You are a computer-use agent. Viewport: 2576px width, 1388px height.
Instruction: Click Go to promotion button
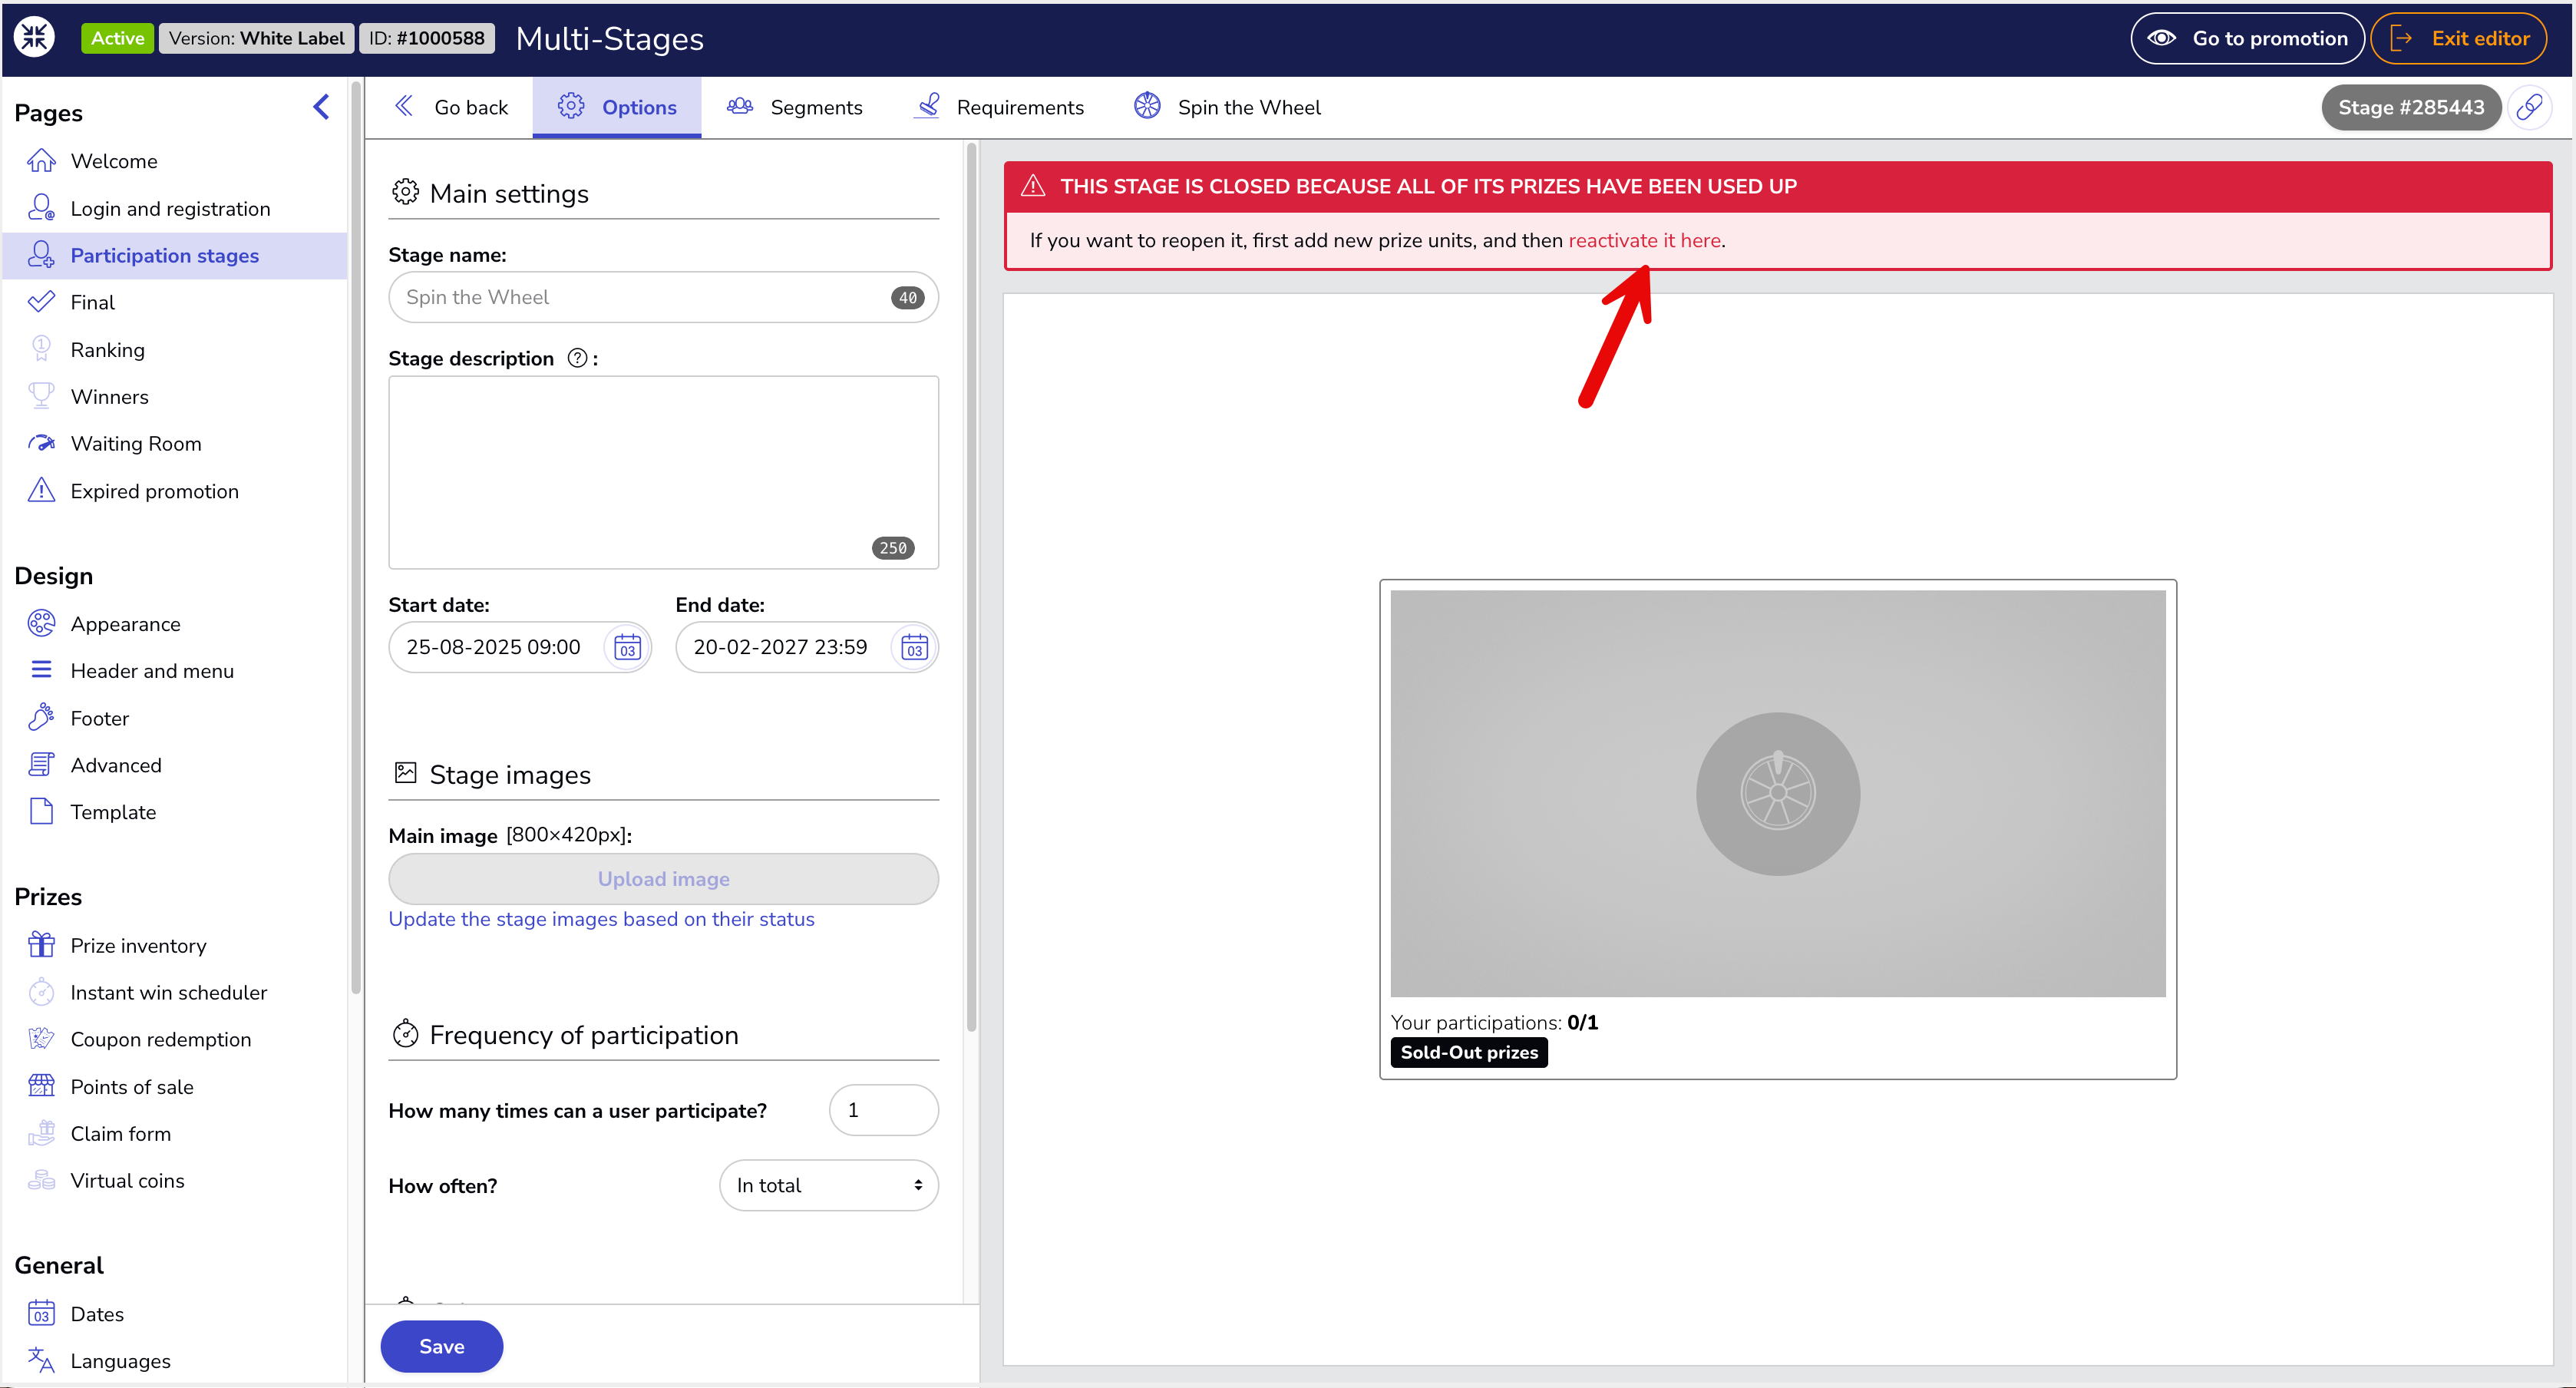point(2247,38)
